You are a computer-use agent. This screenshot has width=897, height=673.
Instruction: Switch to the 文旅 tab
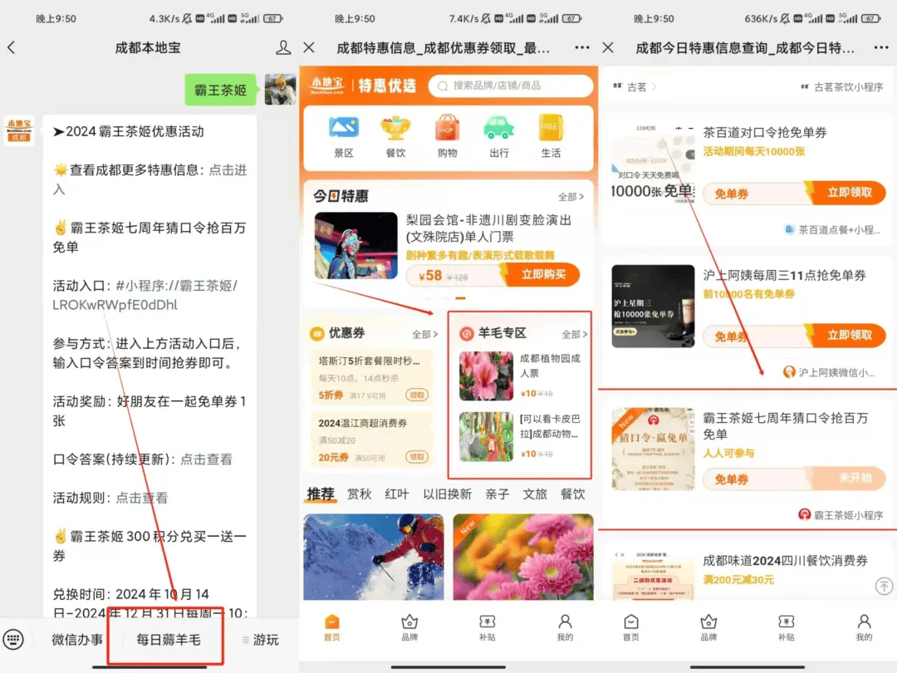pyautogui.click(x=535, y=494)
